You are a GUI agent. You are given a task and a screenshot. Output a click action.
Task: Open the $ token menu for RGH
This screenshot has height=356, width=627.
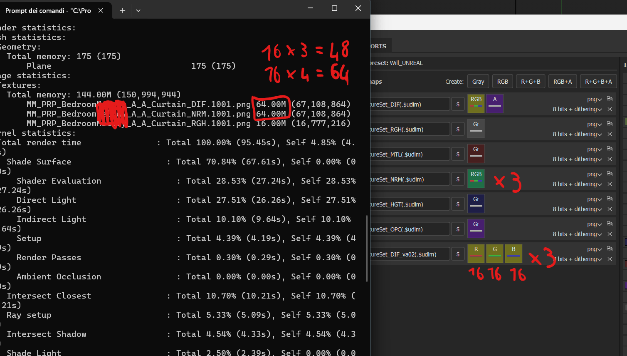pyautogui.click(x=458, y=129)
